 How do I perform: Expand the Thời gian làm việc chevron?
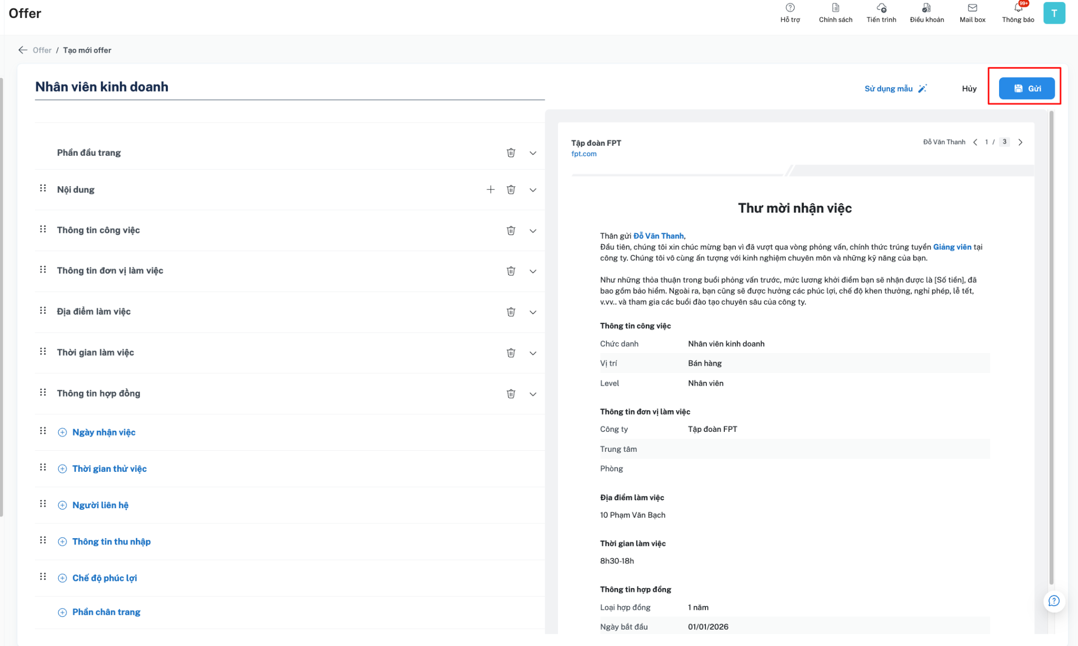tap(533, 353)
